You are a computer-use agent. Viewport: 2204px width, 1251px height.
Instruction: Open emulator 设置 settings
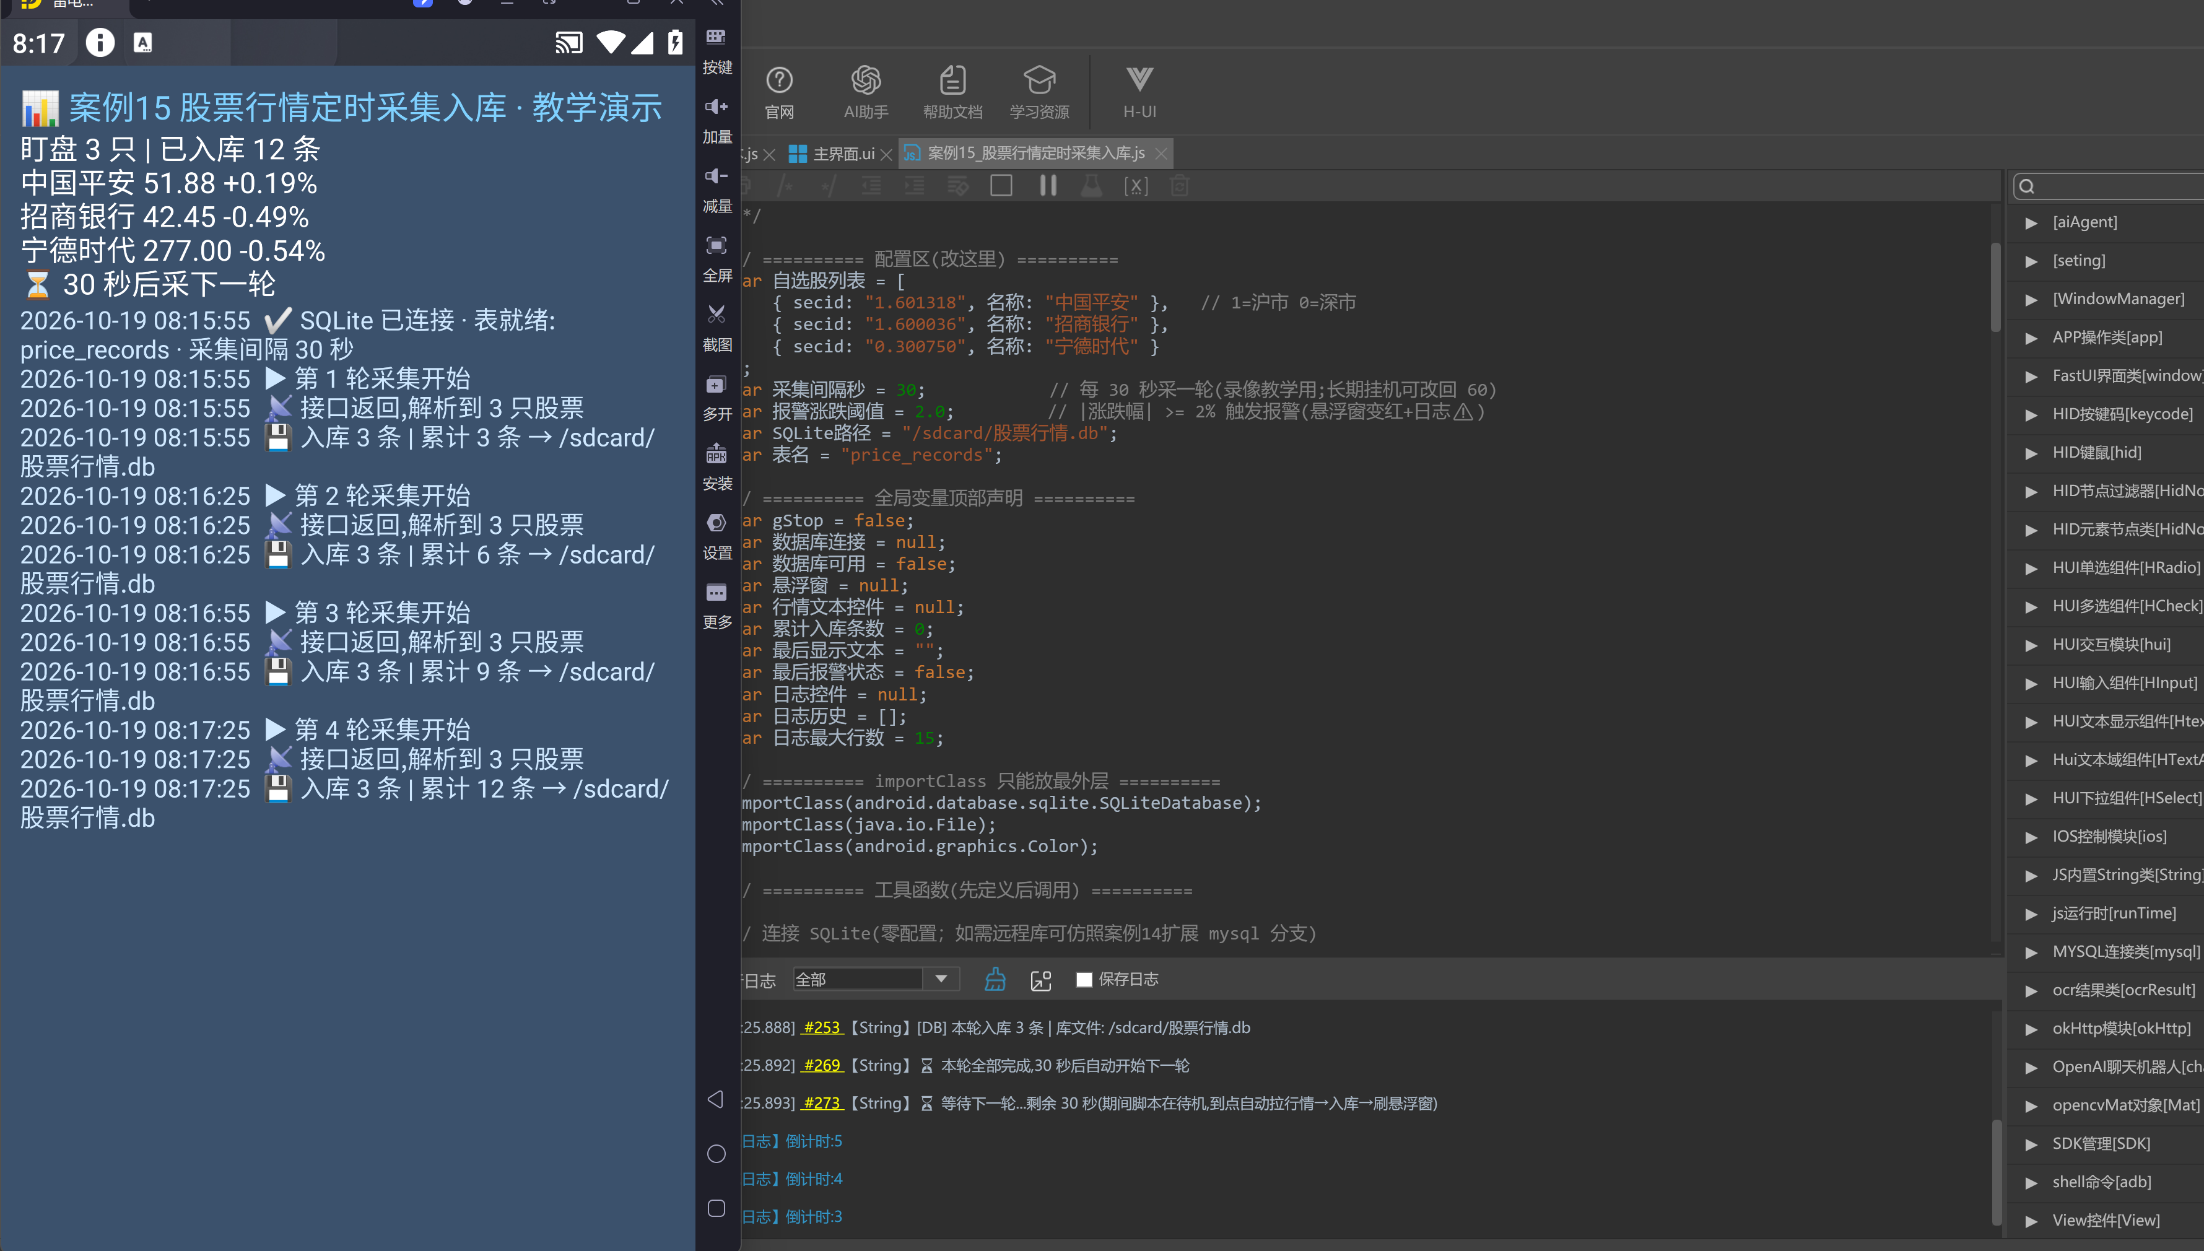tap(717, 536)
